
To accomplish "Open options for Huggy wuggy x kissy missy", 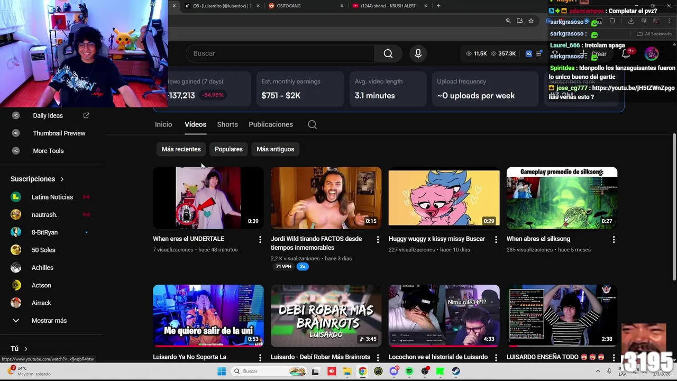I will click(x=496, y=240).
